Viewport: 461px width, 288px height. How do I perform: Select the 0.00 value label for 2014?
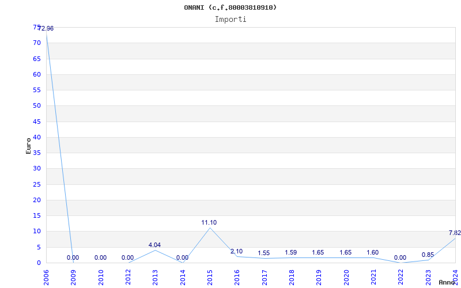182,257
